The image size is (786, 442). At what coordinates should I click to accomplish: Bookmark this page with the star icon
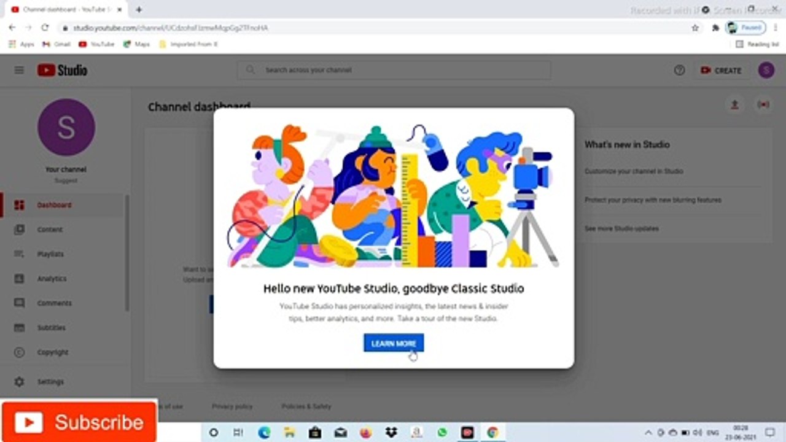coord(695,28)
